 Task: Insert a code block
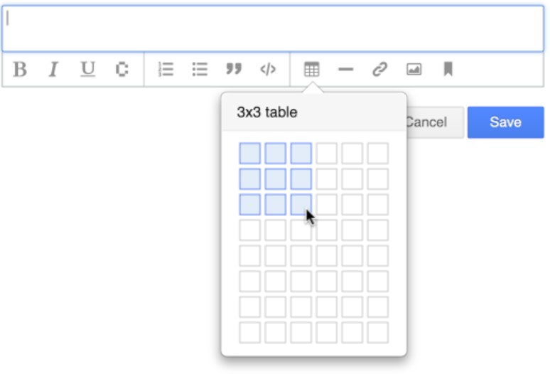pyautogui.click(x=268, y=69)
